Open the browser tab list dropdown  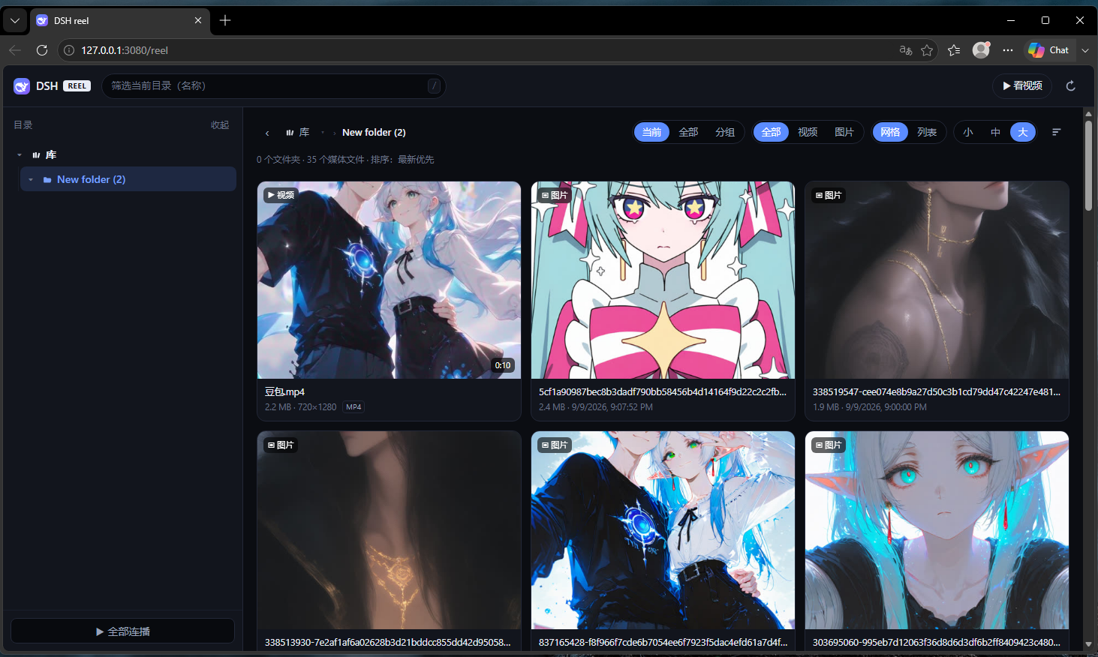tap(15, 20)
